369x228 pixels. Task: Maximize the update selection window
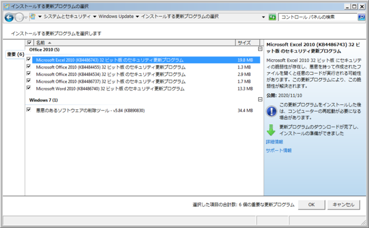354,6
